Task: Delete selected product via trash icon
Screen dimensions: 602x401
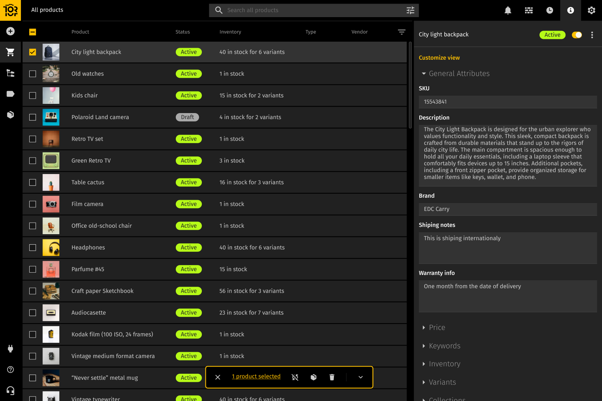Action: point(332,377)
